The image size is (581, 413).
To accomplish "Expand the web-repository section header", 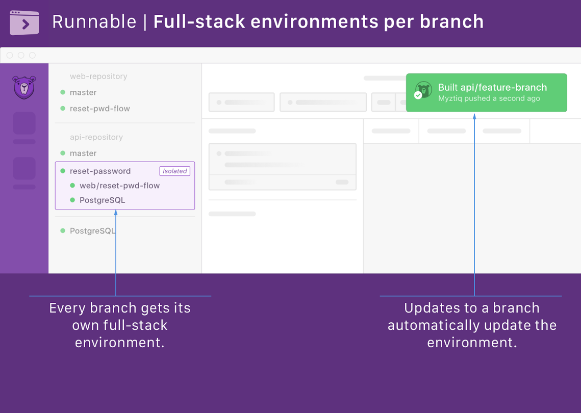I will pyautogui.click(x=98, y=76).
